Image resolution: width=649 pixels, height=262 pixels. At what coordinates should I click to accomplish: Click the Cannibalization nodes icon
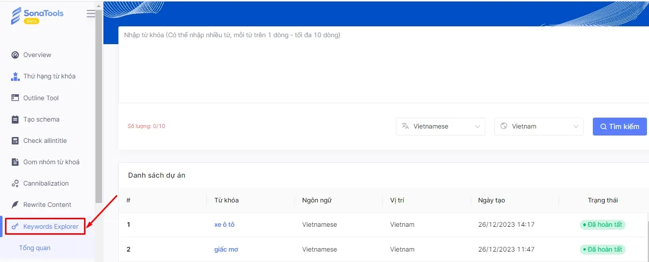(15, 184)
